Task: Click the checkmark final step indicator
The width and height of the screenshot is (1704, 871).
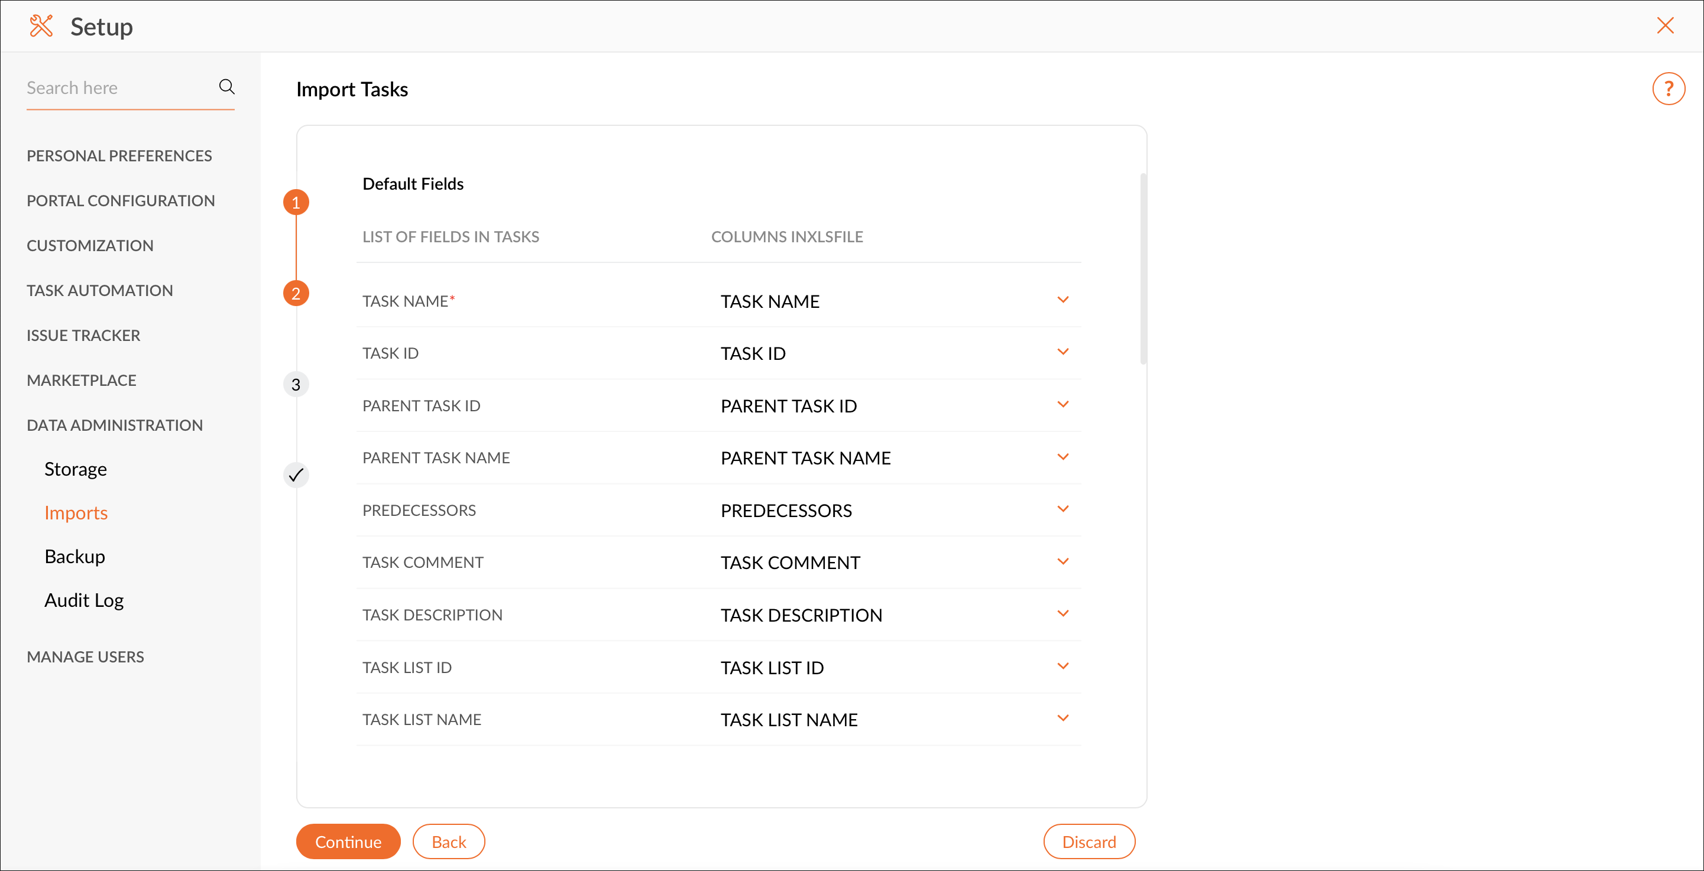Action: 296,475
